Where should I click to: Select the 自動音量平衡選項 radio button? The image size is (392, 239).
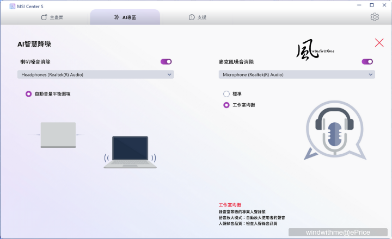pos(28,94)
